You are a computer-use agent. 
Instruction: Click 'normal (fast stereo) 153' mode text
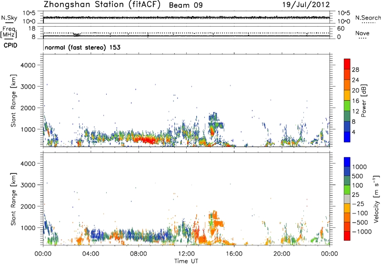82,47
